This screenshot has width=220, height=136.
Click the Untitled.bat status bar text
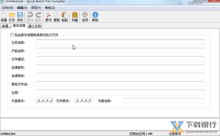pos(8,133)
